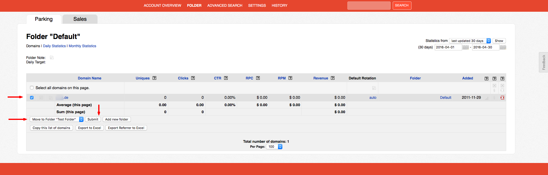The height and width of the screenshot is (175, 548).
Task: Change the Per Page count dropdown
Action: pyautogui.click(x=274, y=147)
